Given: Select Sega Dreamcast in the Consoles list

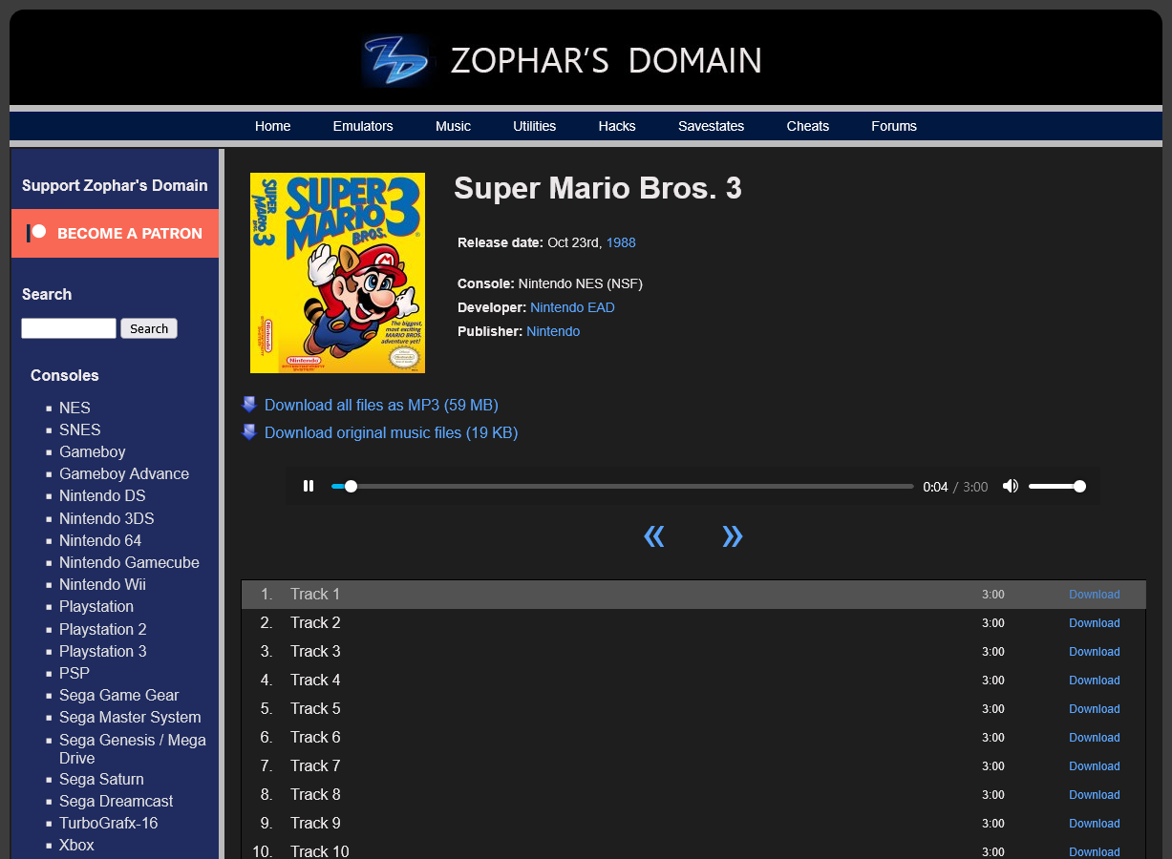Looking at the screenshot, I should (117, 801).
